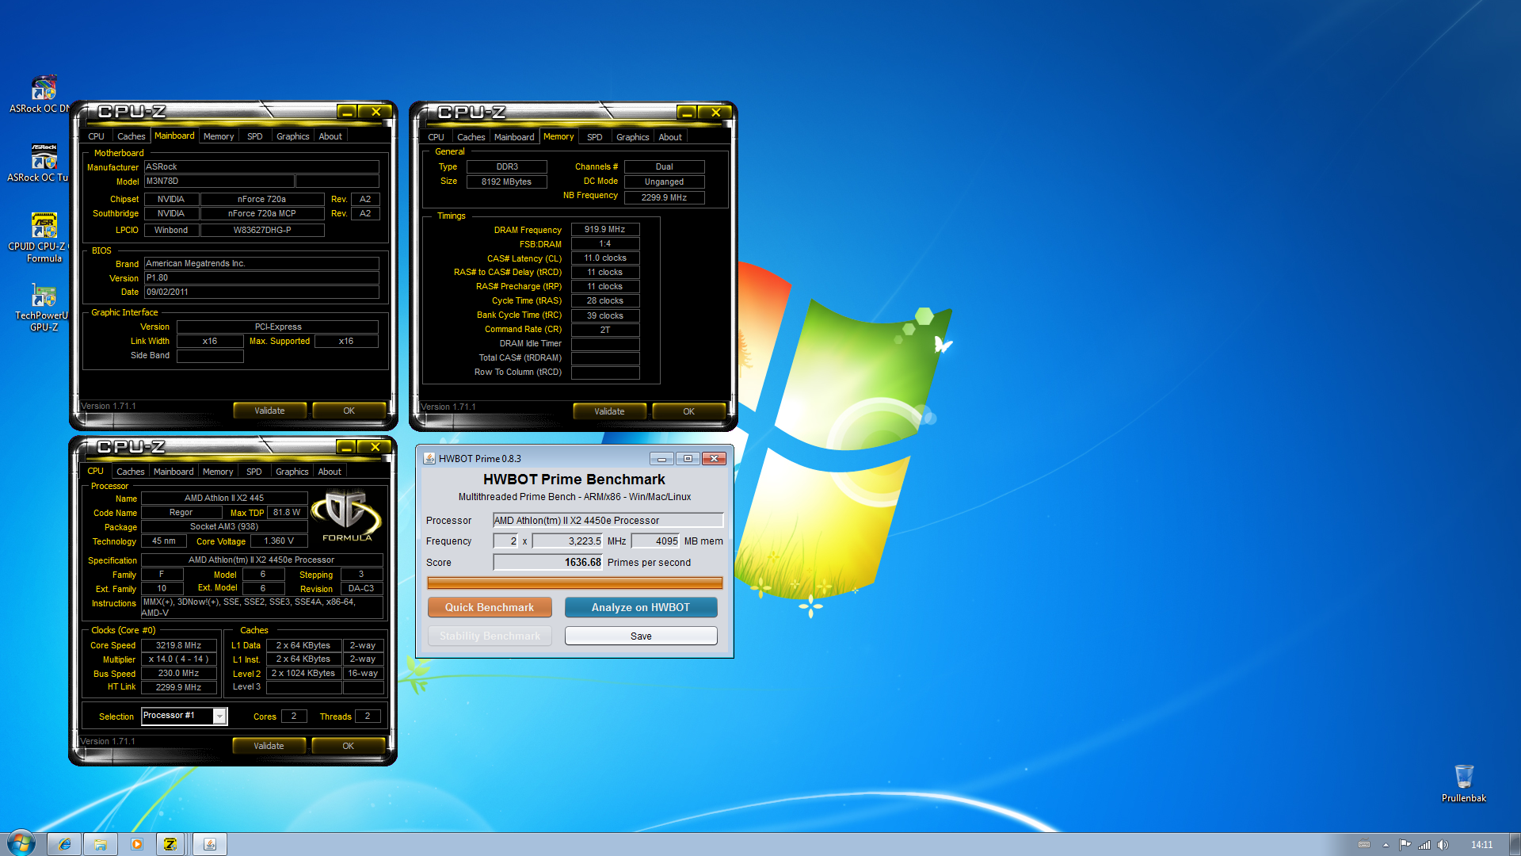Viewport: 1521px width, 856px height.
Task: Click OK in the Memory window
Action: point(688,411)
